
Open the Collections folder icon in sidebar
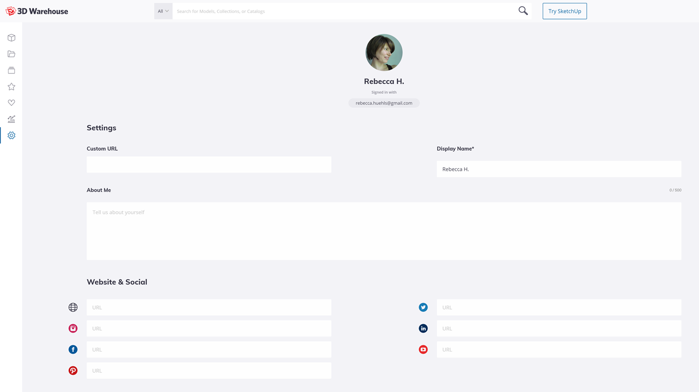click(x=11, y=54)
